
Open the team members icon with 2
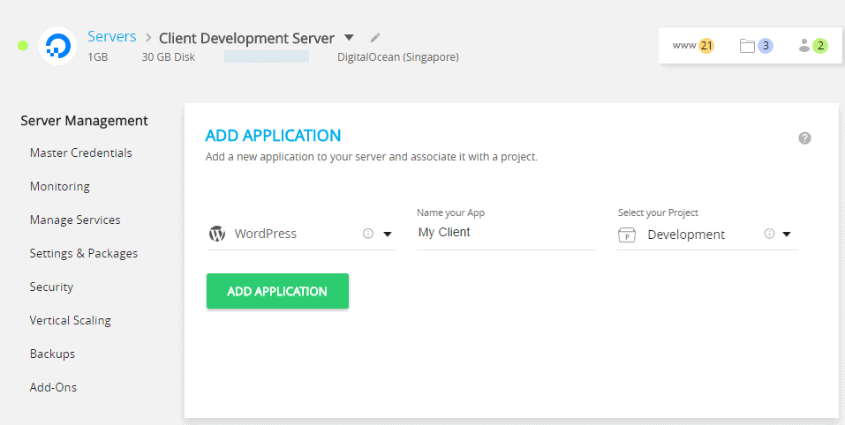point(812,46)
